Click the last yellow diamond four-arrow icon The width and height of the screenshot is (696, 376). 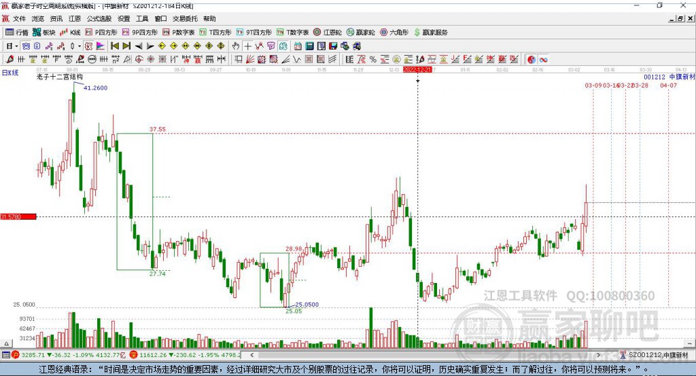click(x=221, y=46)
